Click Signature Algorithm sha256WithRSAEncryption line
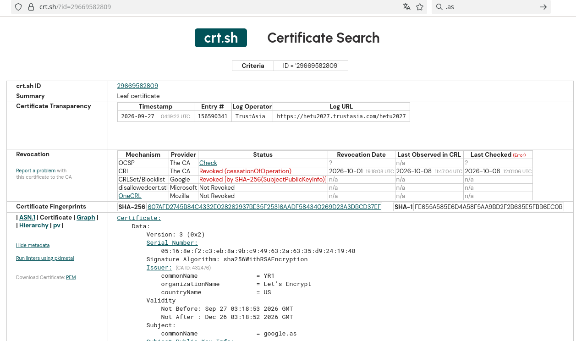This screenshot has width=576, height=341. (227, 259)
